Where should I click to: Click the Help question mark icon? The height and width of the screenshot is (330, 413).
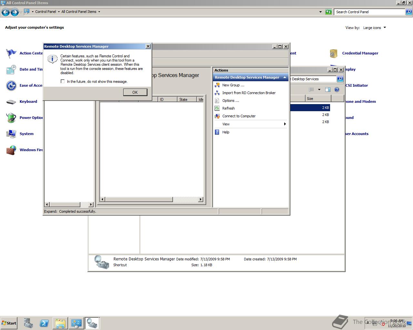[x=217, y=132]
